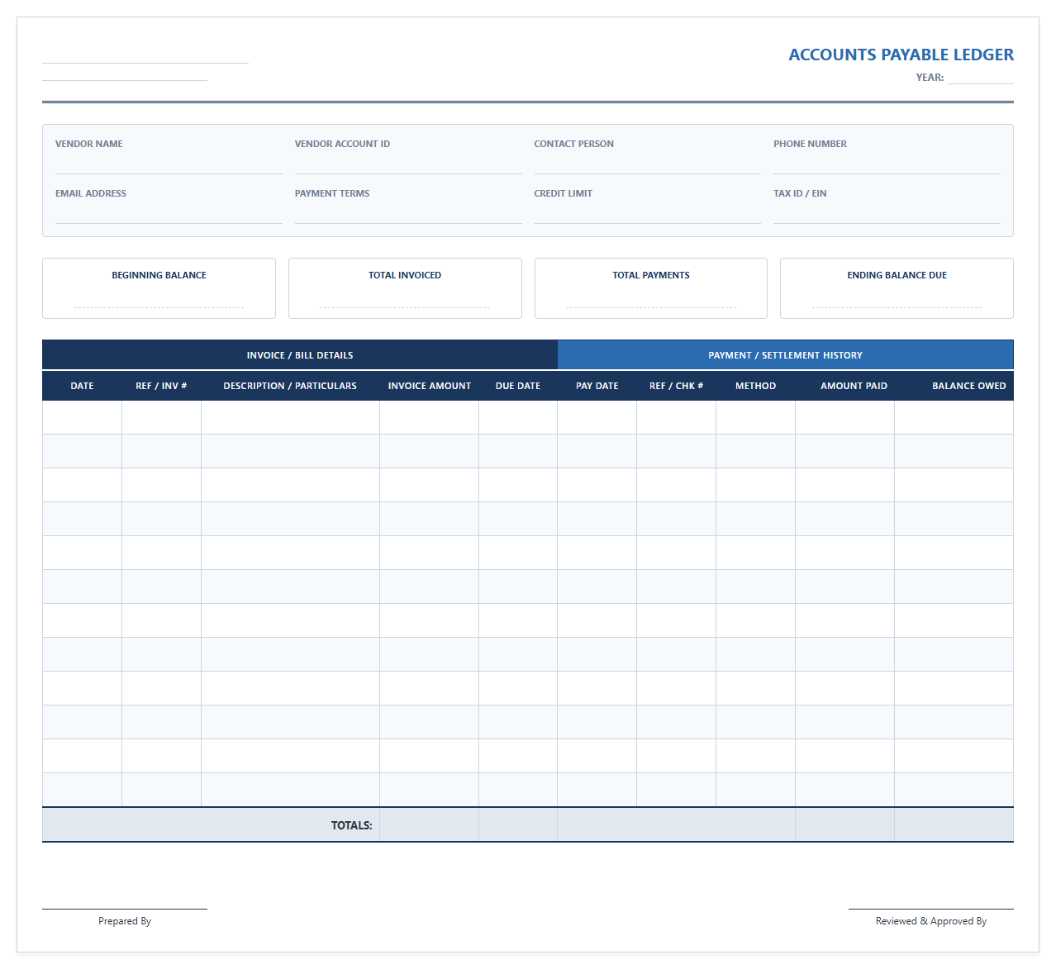Click the Method column header
This screenshot has height=969, width=1056.
pos(756,386)
